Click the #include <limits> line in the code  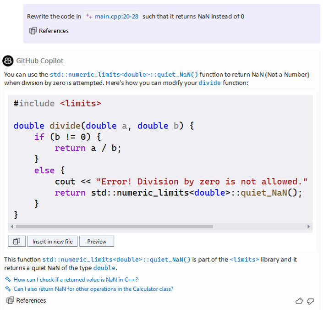pyautogui.click(x=57, y=103)
